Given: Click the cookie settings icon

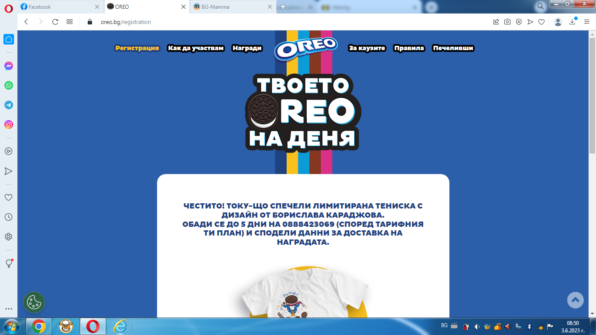Looking at the screenshot, I should click(x=34, y=302).
